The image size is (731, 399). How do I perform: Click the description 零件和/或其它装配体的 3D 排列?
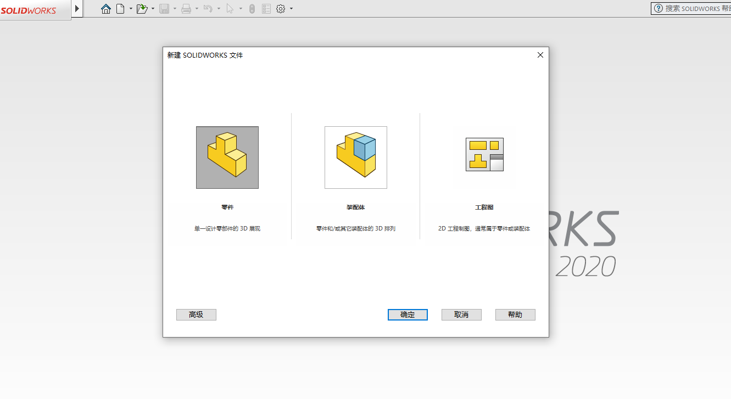tap(356, 228)
